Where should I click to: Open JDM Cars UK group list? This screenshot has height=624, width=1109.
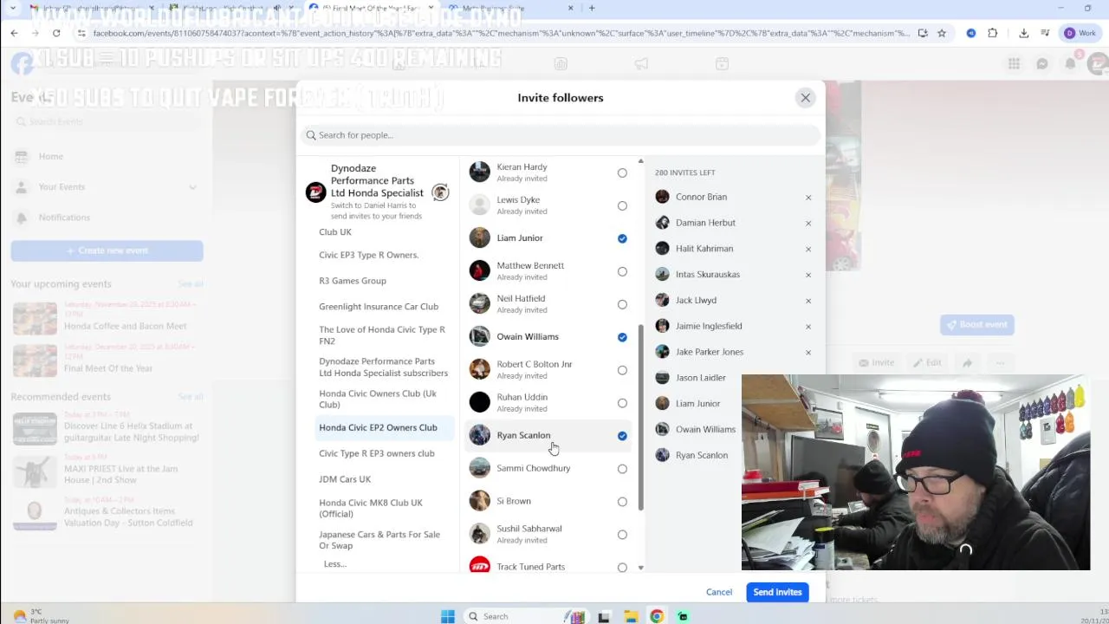(x=345, y=479)
